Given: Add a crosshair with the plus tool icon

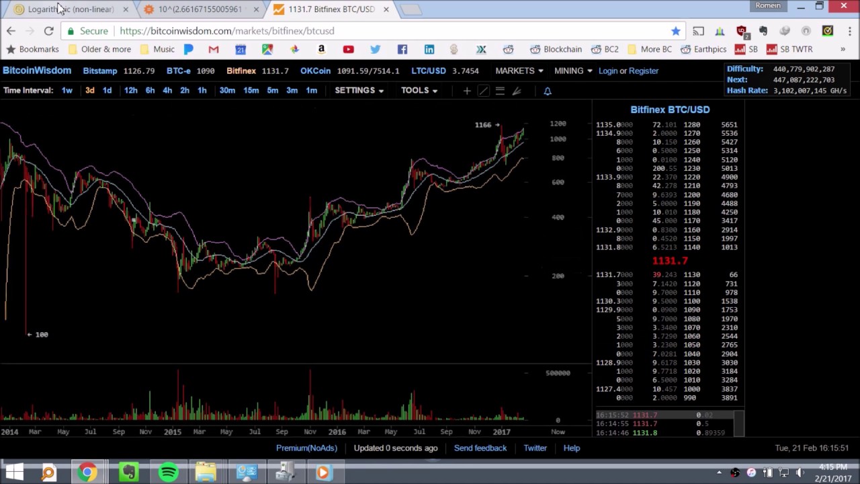Looking at the screenshot, I should 467,91.
